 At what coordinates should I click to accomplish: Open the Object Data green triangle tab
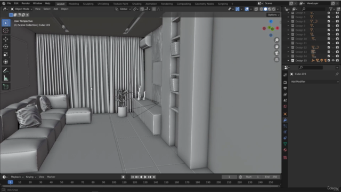pos(285,144)
